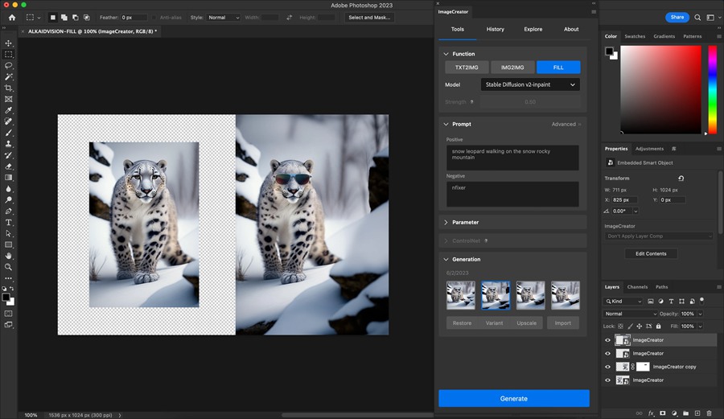Click the delete layer trash icon
The height and width of the screenshot is (419, 724).
click(x=710, y=413)
